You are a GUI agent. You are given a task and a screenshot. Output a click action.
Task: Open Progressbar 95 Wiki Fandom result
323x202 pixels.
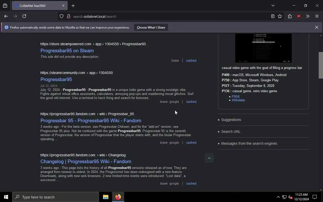tap(91, 120)
